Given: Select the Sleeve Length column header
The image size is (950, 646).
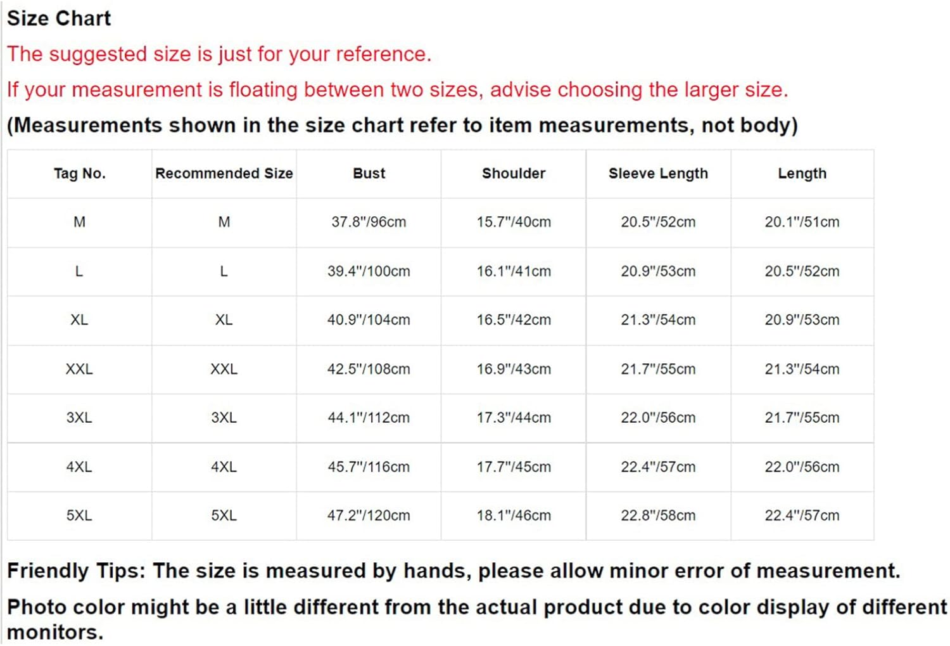Looking at the screenshot, I should tap(659, 174).
